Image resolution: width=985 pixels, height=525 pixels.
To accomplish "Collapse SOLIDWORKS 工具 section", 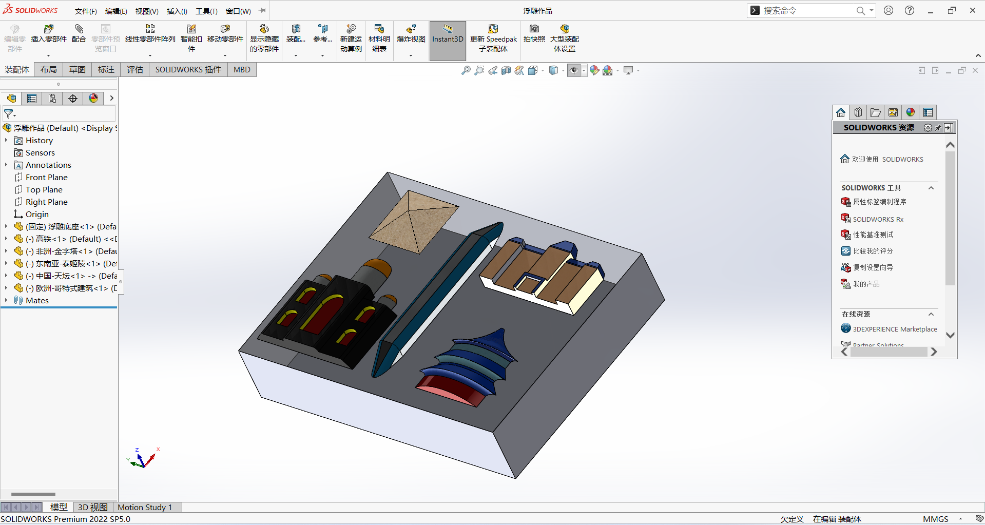I will coord(931,188).
